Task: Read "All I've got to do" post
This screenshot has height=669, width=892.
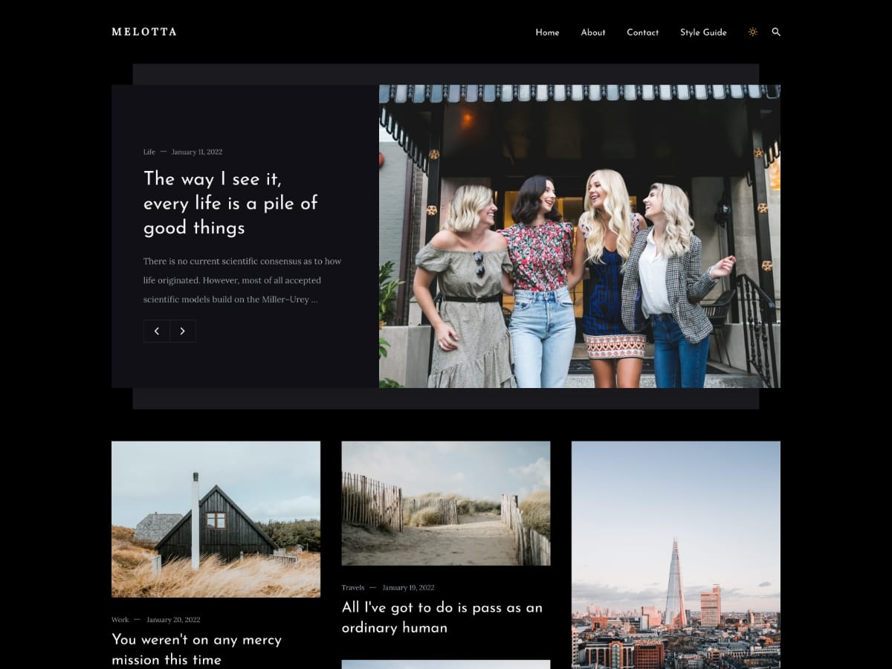Action: click(x=442, y=617)
